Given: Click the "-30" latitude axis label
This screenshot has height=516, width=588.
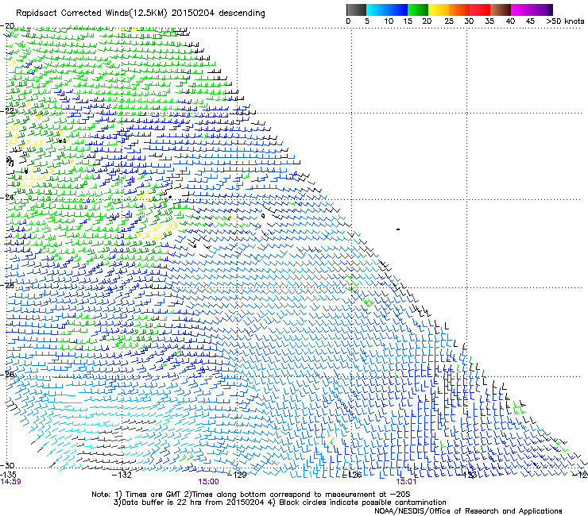Looking at the screenshot, I should pos(7,465).
